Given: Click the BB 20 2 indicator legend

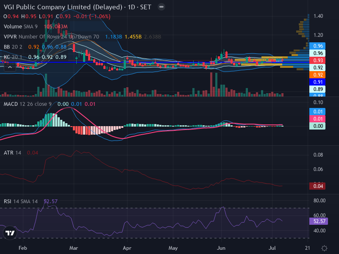Looking at the screenshot, I should click(13, 47).
